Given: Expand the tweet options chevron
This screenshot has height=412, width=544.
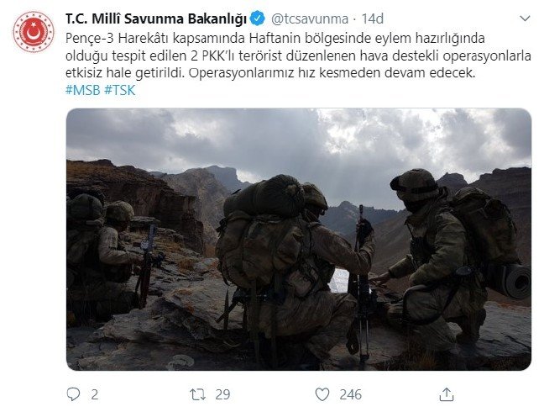Looking at the screenshot, I should 525,18.
